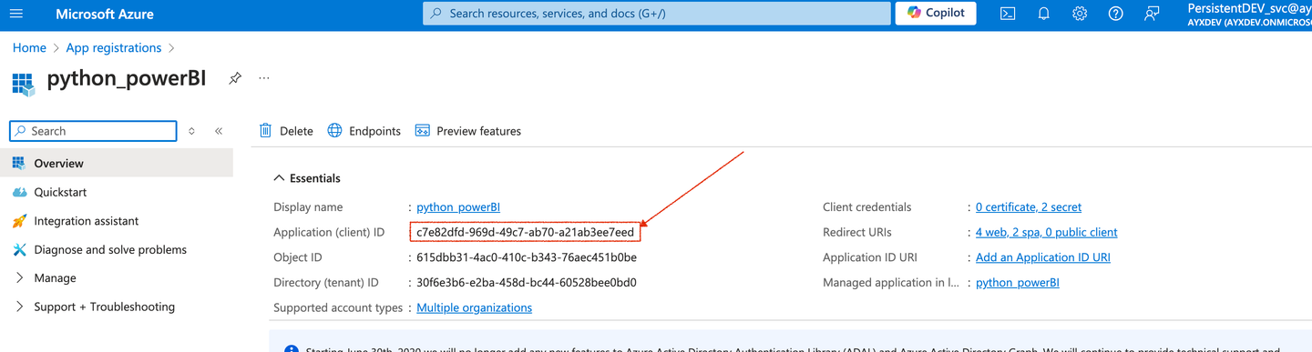The width and height of the screenshot is (1312, 352).
Task: Click the Directory (tenant) ID label
Action: coord(325,283)
